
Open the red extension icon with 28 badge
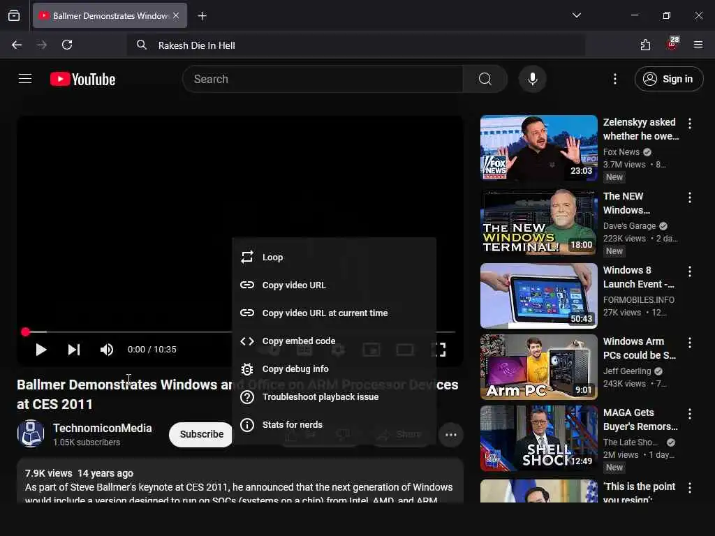coord(672,44)
